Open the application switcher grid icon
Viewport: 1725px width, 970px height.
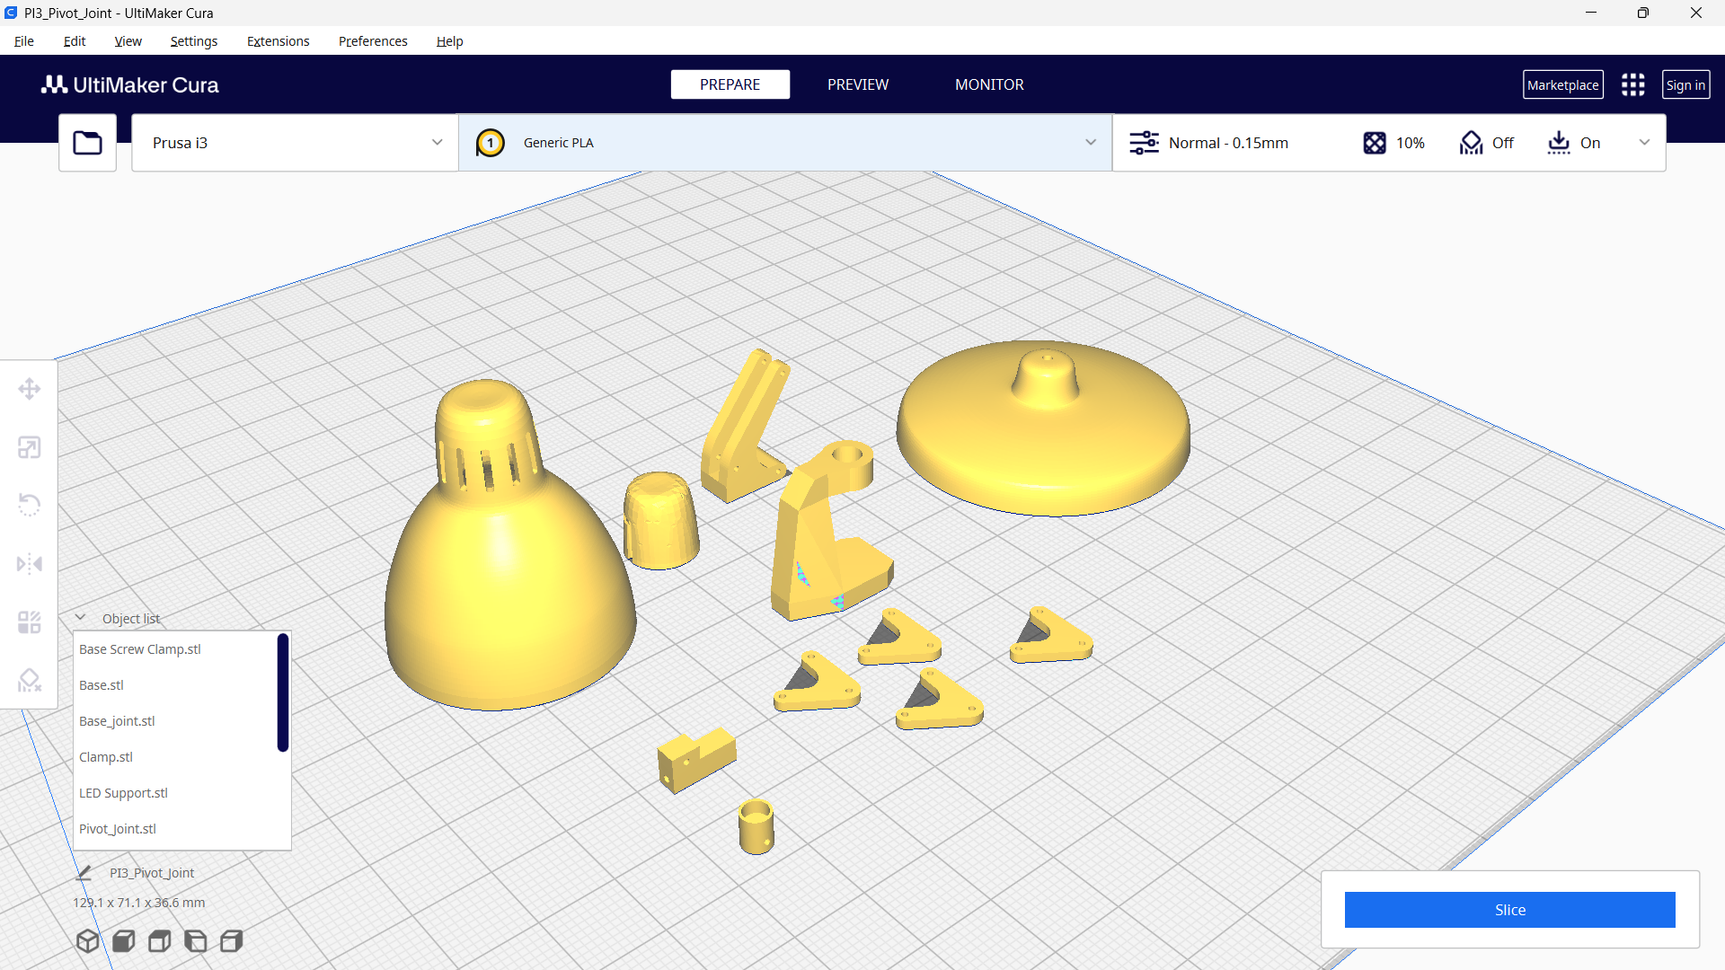[1632, 84]
